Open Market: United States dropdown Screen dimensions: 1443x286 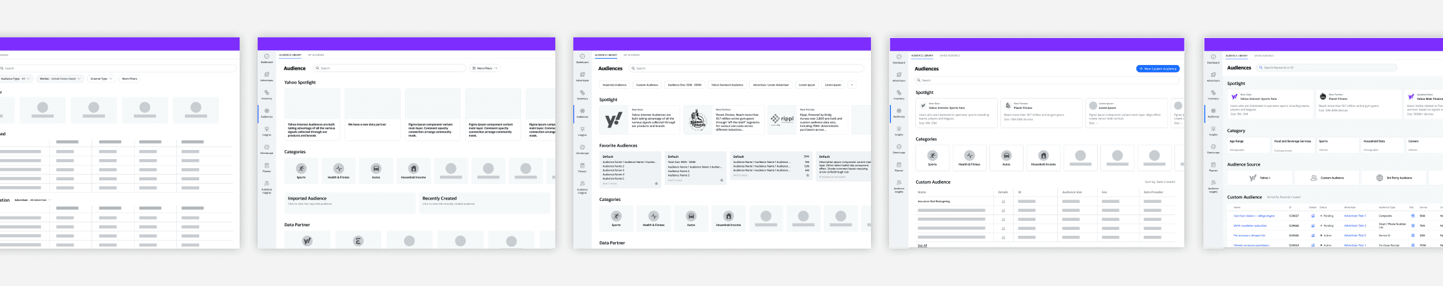(60, 79)
